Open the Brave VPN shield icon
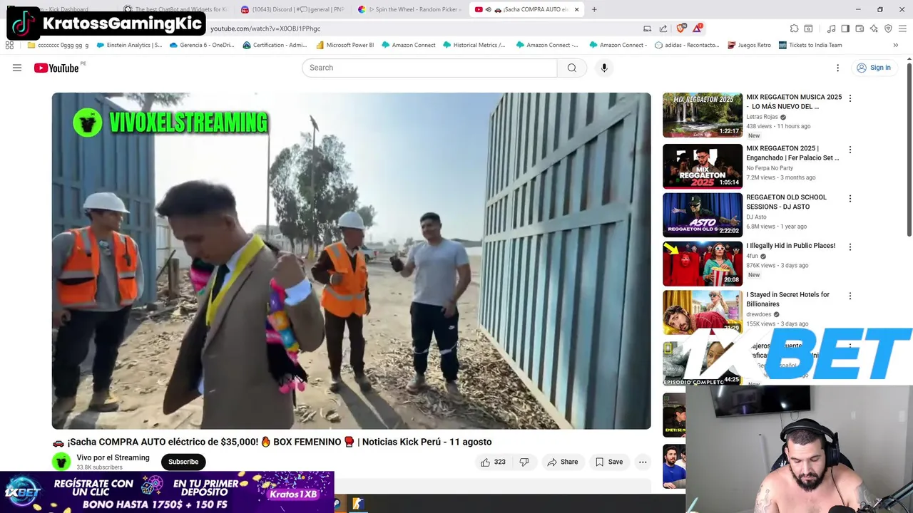This screenshot has width=913, height=513. click(x=888, y=28)
